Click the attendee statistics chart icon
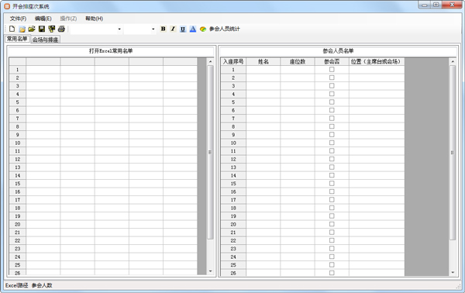Screen dimensions: 465x293 coord(203,29)
